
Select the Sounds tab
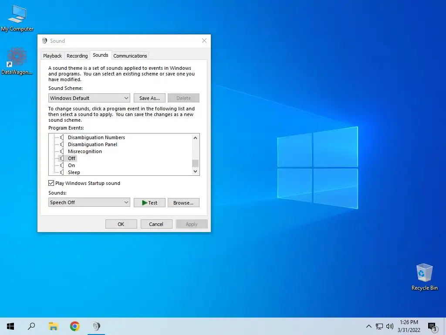click(101, 55)
